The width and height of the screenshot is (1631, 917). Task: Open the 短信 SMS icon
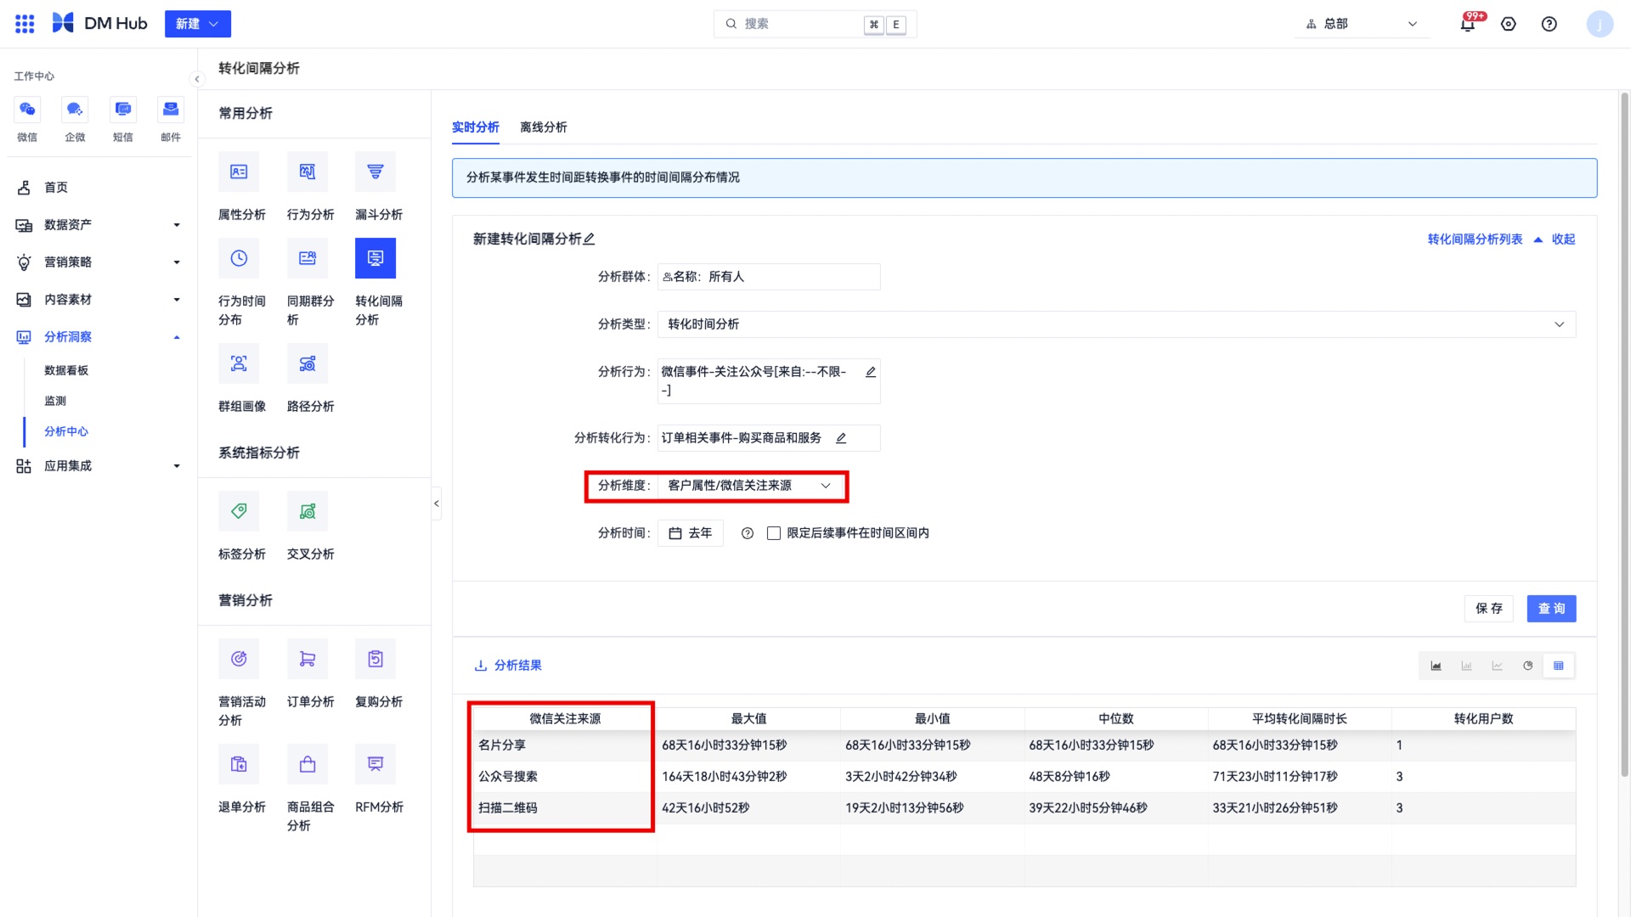point(123,110)
